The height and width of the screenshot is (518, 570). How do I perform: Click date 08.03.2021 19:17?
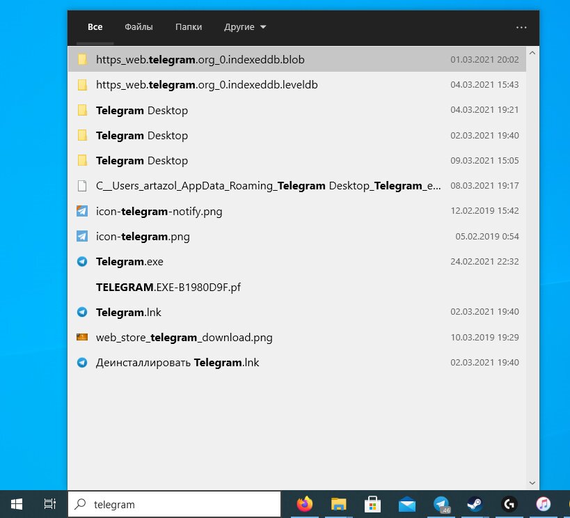click(484, 185)
